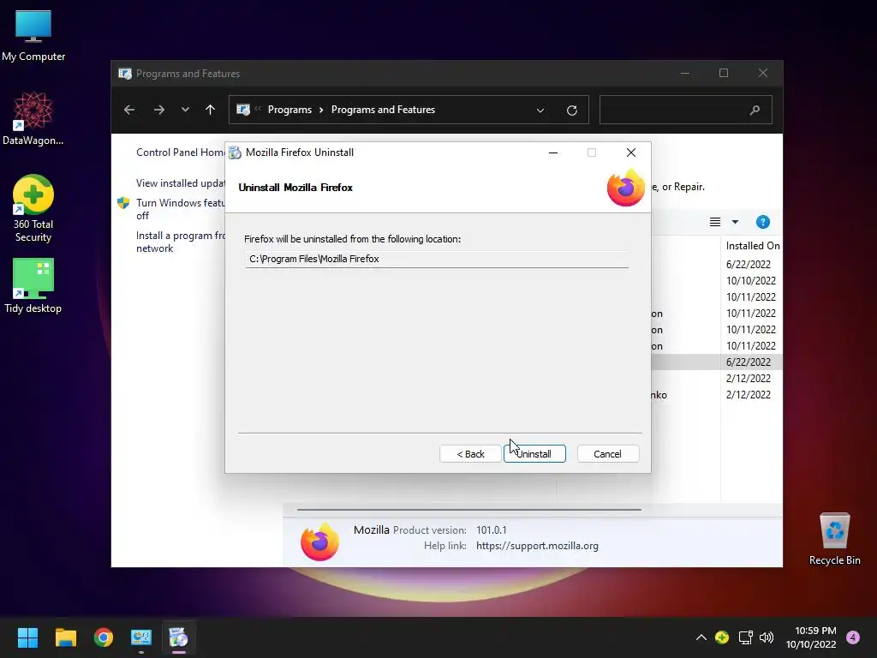Click the < Back button
Screen dimensions: 877x658
(470, 454)
